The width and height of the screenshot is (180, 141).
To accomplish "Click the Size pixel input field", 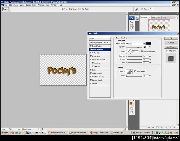I will click(146, 63).
